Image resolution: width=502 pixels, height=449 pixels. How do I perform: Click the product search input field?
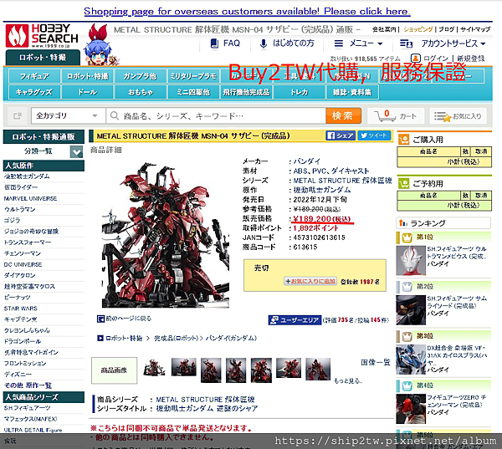click(216, 115)
